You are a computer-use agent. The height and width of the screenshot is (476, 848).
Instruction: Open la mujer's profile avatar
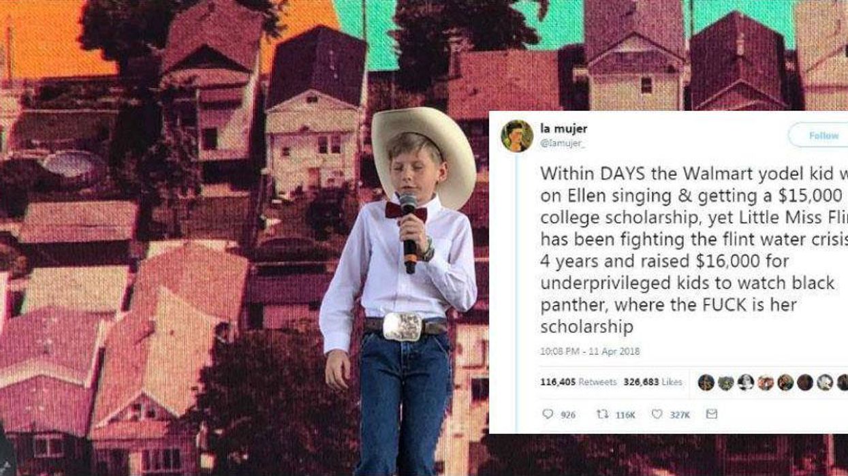(x=517, y=136)
